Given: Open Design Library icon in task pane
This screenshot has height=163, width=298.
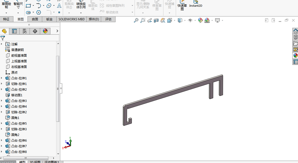Looking at the screenshot, I should (295, 37).
